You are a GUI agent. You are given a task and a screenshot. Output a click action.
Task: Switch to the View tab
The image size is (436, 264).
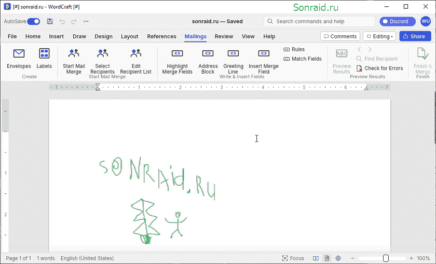[248, 36]
